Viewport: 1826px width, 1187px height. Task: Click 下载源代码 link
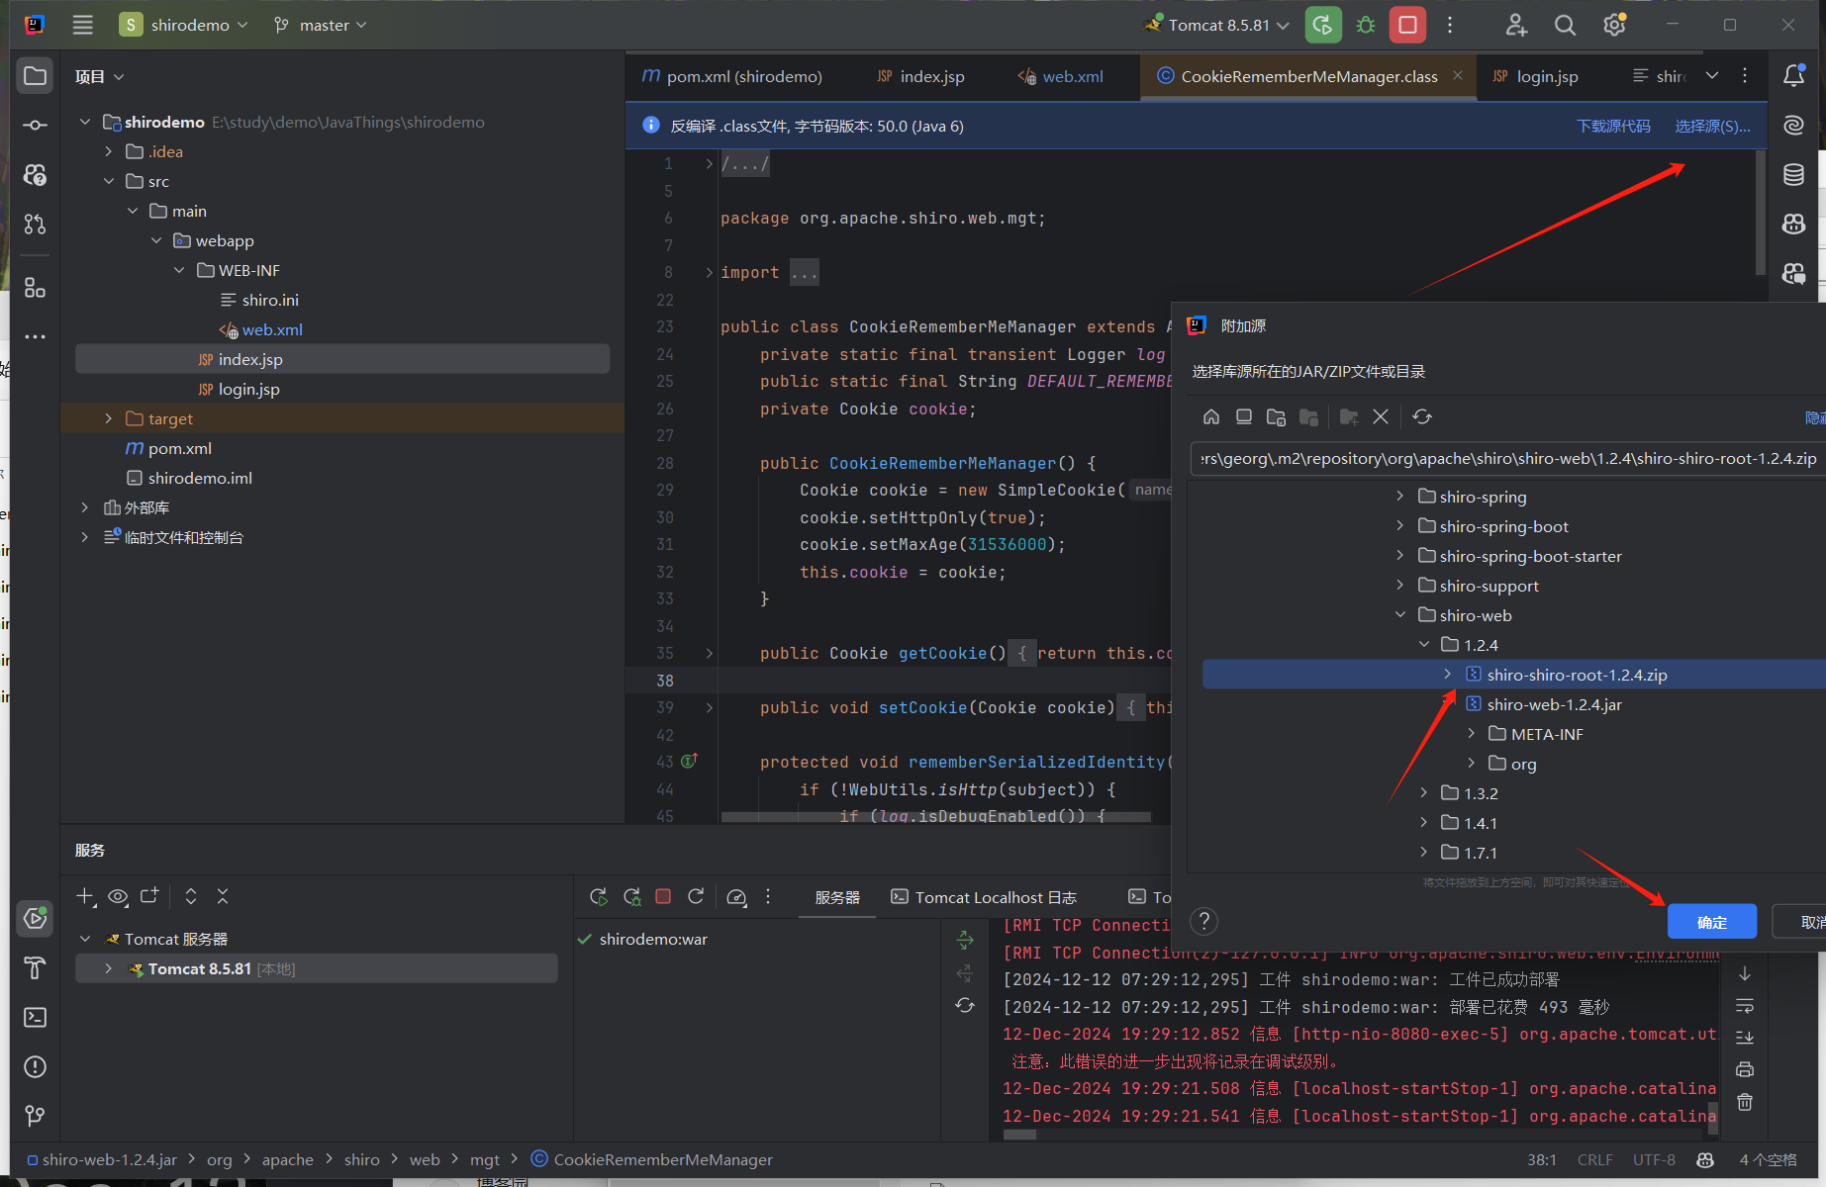1613,126
